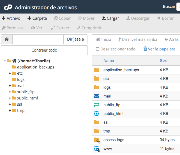Screen dimensions: 180x155
Task: Select mail in the folder tree
Action: click(20, 86)
